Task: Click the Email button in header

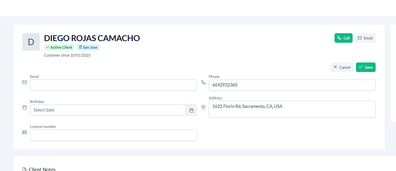Action: tap(365, 38)
